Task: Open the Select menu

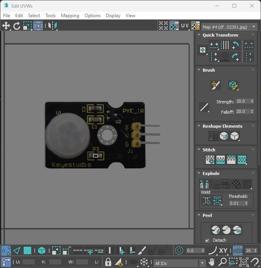Action: (x=34, y=16)
